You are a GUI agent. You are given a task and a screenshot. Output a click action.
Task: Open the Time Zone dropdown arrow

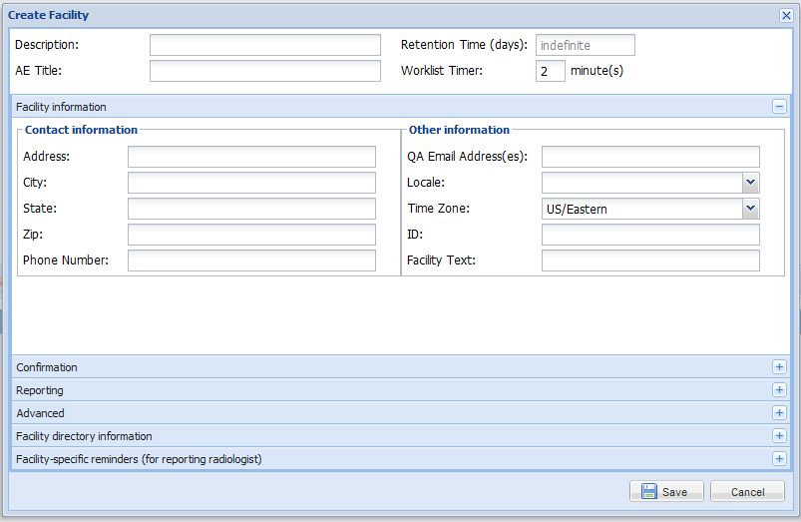[x=750, y=209]
